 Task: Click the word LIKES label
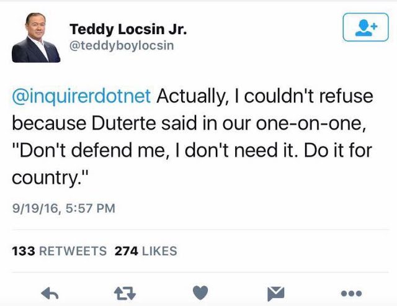point(159,251)
